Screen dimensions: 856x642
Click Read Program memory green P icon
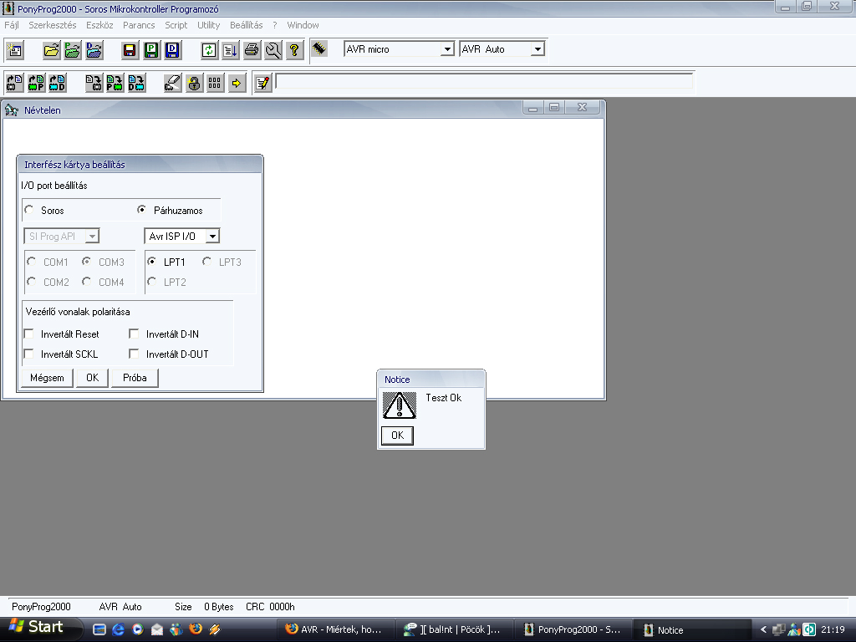tap(36, 83)
